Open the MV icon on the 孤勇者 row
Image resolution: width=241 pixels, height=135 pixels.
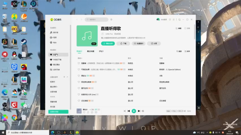click(124, 63)
